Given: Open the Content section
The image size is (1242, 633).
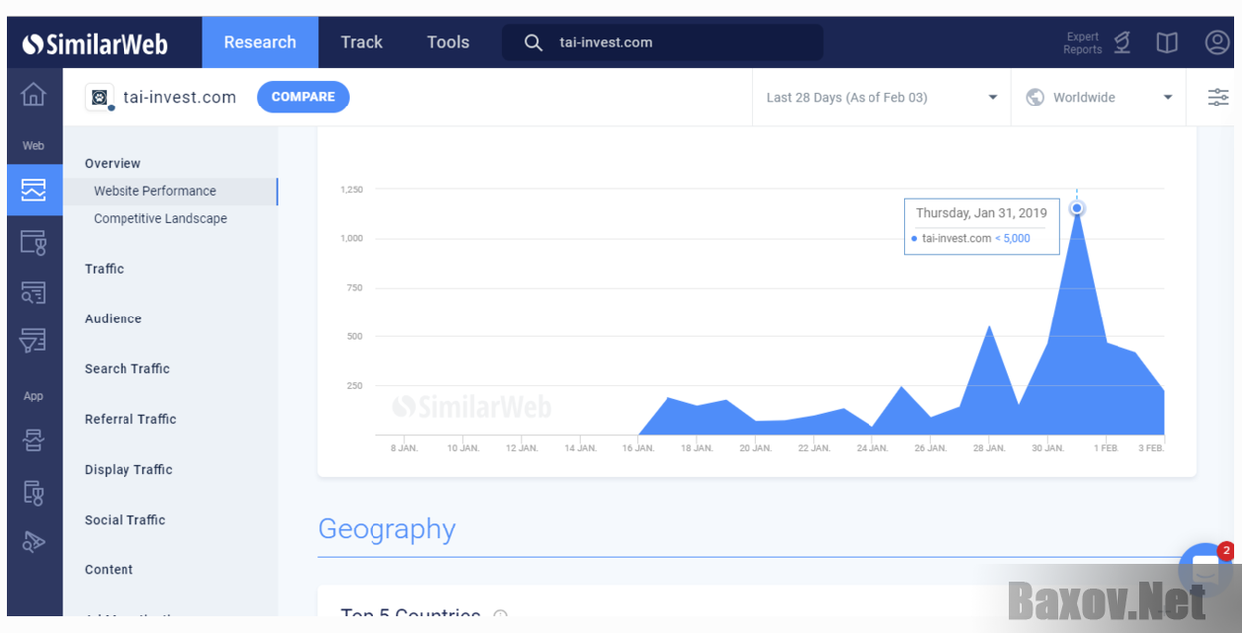Looking at the screenshot, I should [109, 569].
